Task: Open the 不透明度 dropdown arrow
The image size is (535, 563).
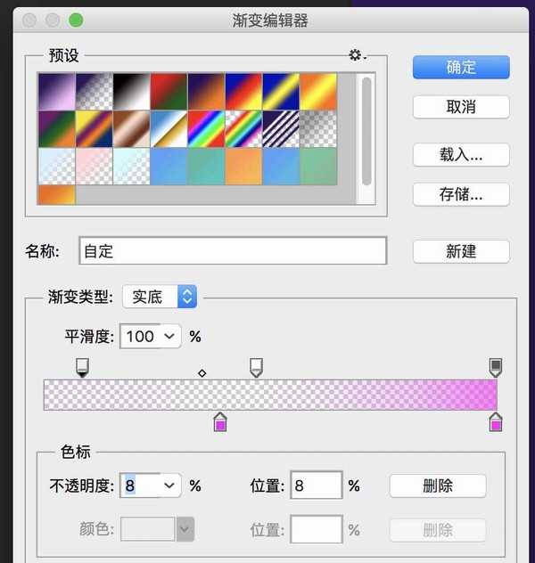Action: click(169, 485)
